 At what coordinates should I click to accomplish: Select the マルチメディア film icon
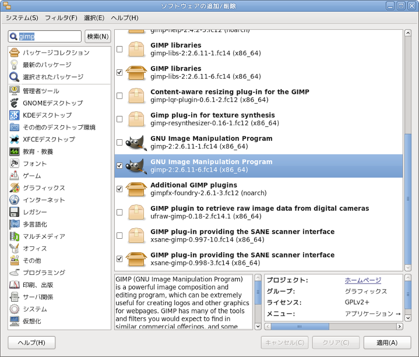(x=15, y=236)
